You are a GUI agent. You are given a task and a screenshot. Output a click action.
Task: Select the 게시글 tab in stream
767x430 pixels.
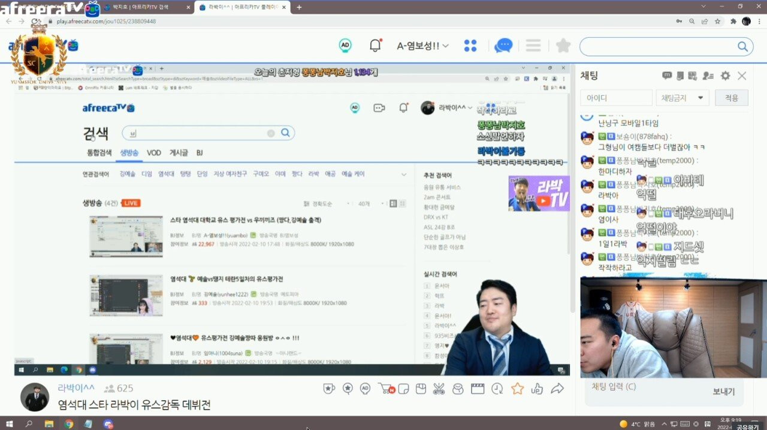click(x=179, y=153)
